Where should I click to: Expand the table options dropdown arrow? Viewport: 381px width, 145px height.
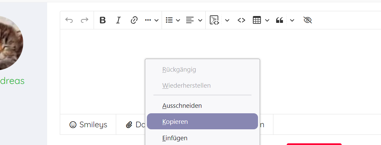[267, 20]
